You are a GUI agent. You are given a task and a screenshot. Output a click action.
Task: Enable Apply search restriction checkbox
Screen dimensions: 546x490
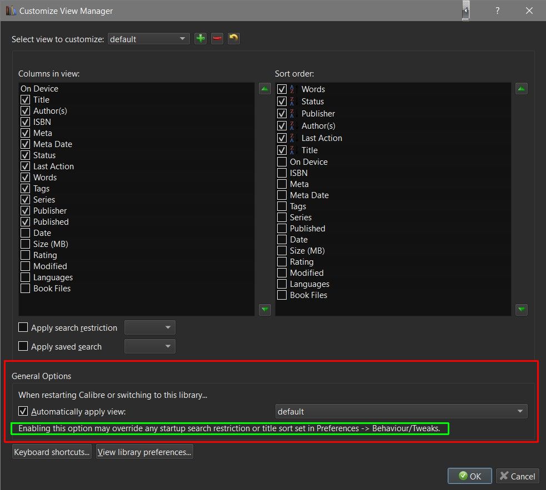point(23,327)
